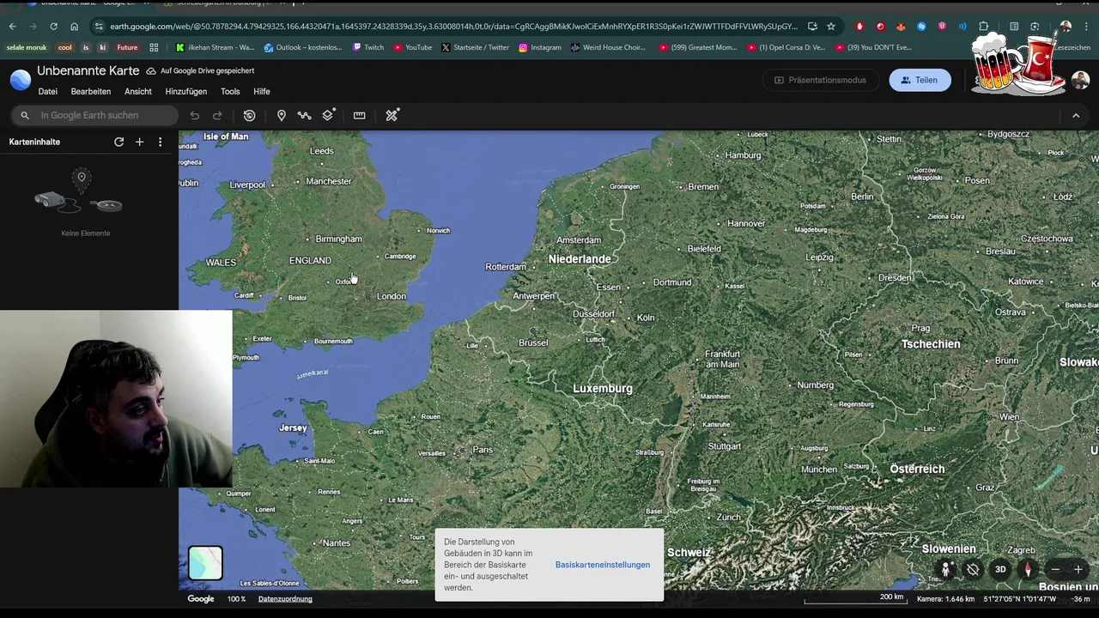Add a new item in Karteninhalte

click(139, 142)
